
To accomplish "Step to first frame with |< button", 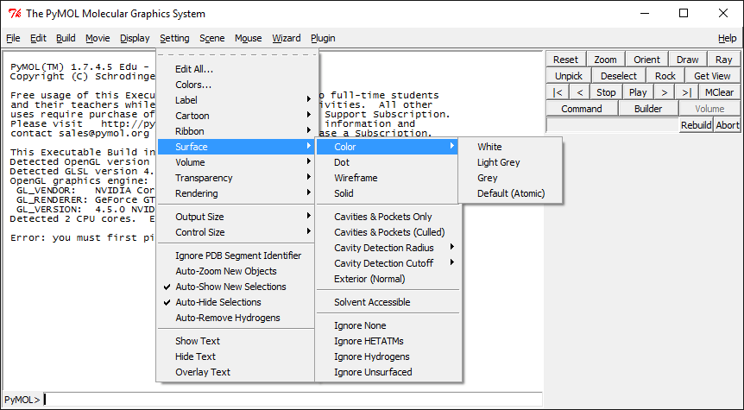I will pyautogui.click(x=558, y=92).
